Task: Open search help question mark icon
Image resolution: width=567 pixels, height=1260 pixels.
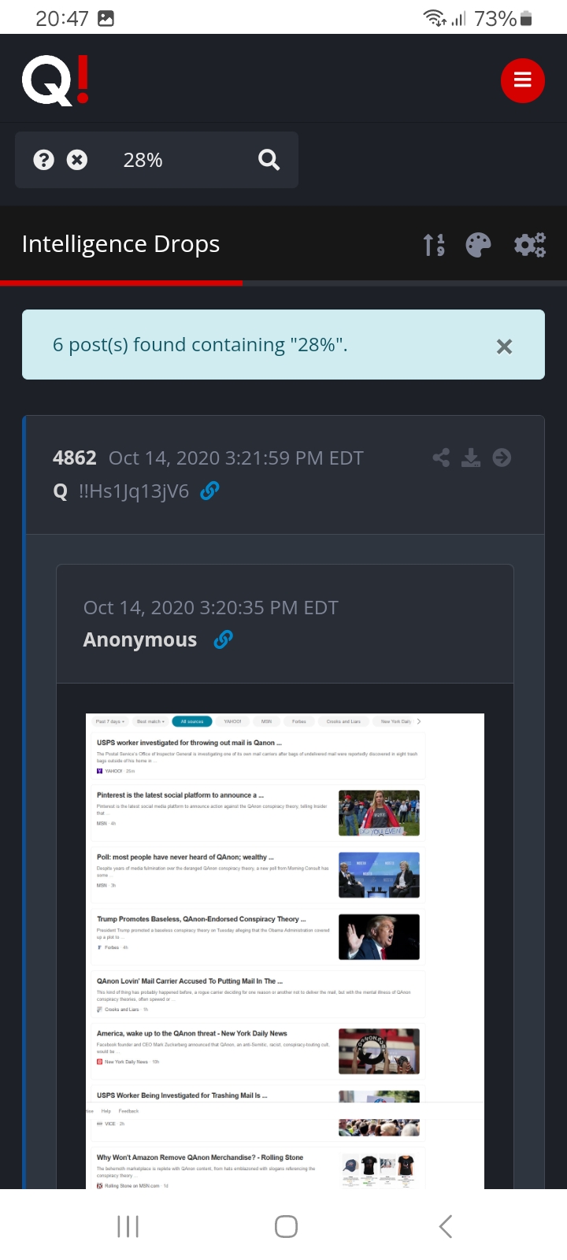Action: pyautogui.click(x=43, y=160)
